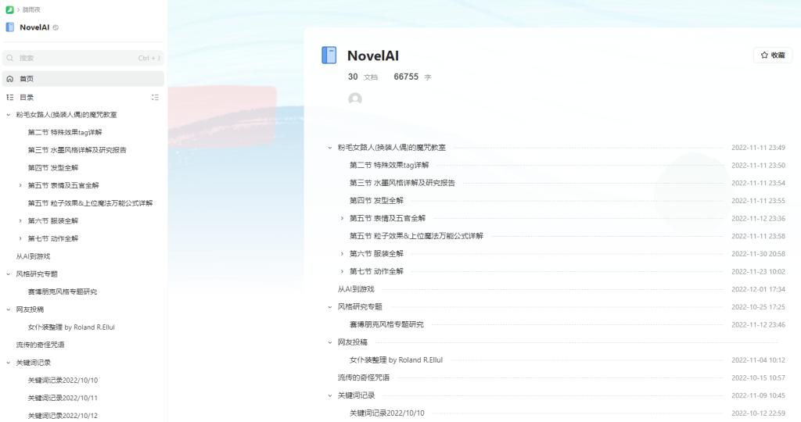Click the green Yuque logo icon
The height and width of the screenshot is (422, 801).
tap(9, 9)
